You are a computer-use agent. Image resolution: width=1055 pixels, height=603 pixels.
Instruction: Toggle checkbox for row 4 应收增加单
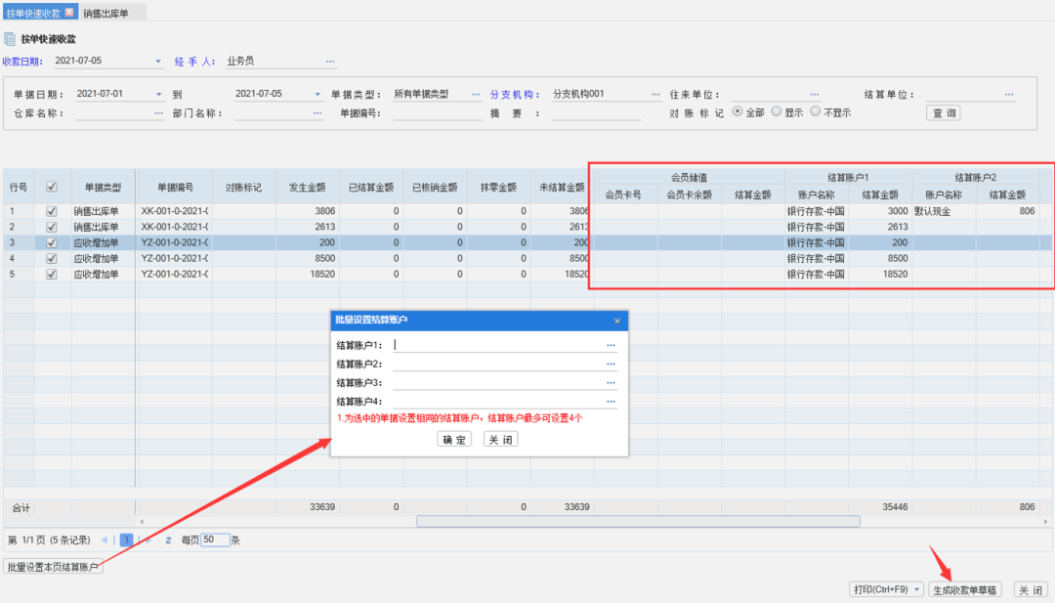coord(51,258)
